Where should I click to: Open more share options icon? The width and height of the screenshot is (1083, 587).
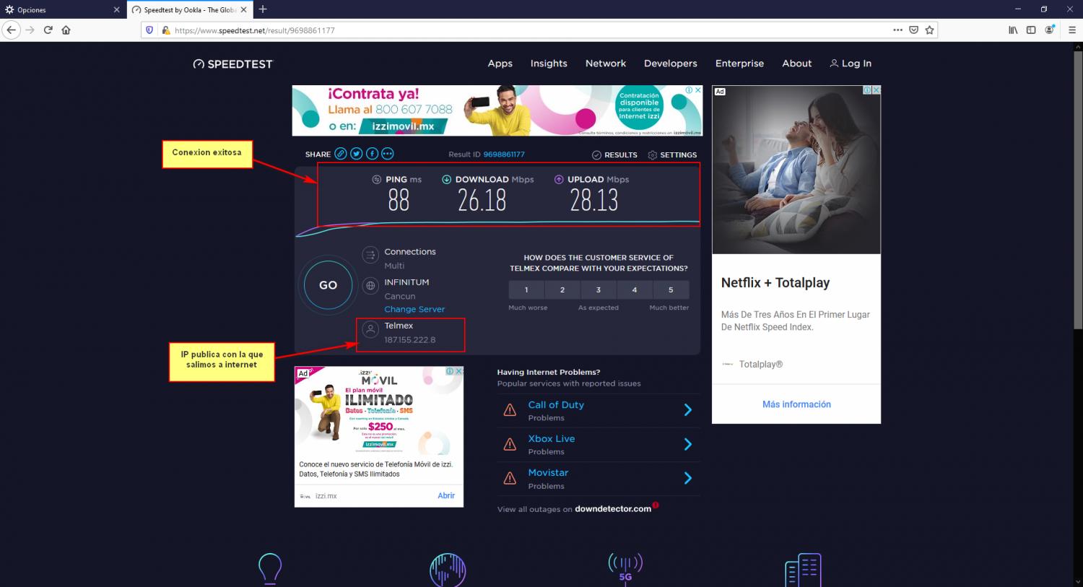click(388, 154)
